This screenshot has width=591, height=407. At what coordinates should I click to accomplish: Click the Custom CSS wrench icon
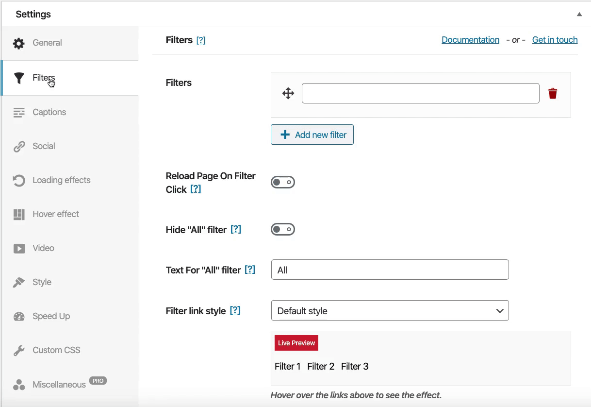point(19,350)
